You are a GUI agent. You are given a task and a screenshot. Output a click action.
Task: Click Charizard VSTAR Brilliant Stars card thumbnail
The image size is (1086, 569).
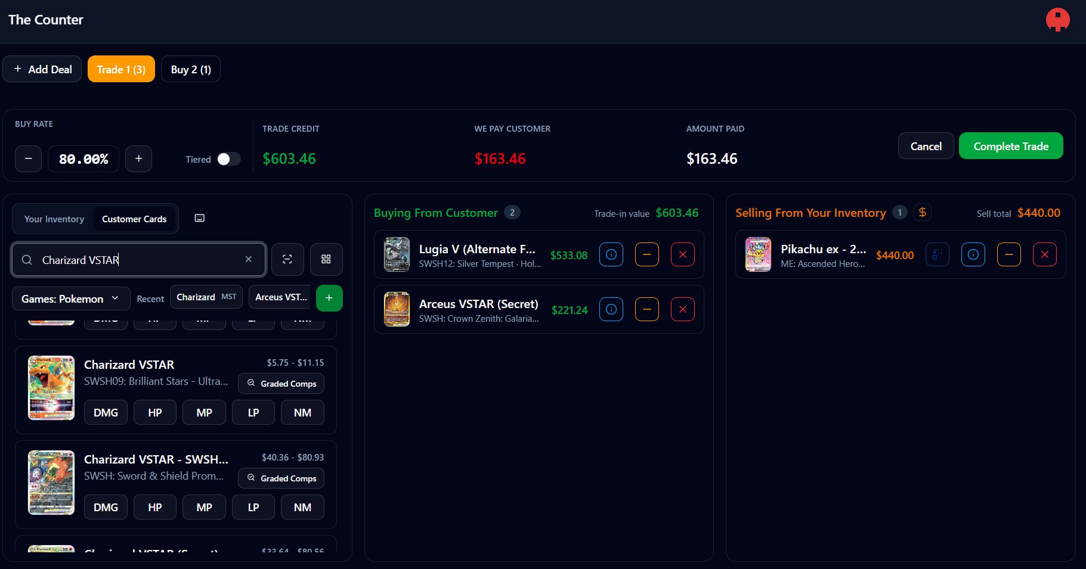pos(51,388)
